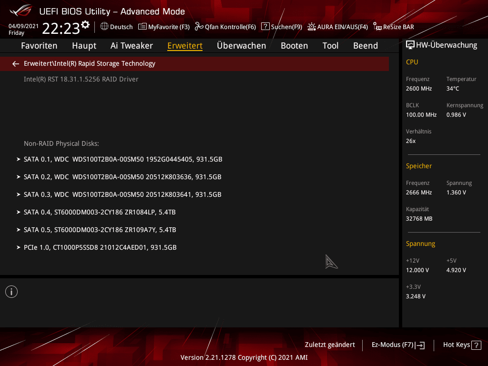
Task: Expand SATA 0.1 WDC disk entry arrow
Action: [19, 159]
